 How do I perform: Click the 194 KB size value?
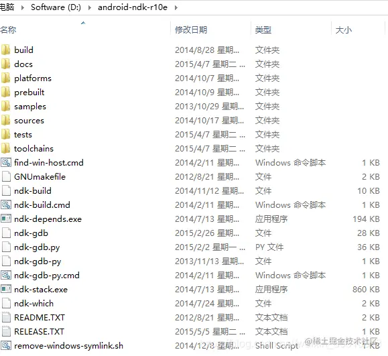click(367, 219)
